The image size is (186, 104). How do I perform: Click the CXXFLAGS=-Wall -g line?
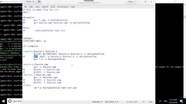point(34,41)
